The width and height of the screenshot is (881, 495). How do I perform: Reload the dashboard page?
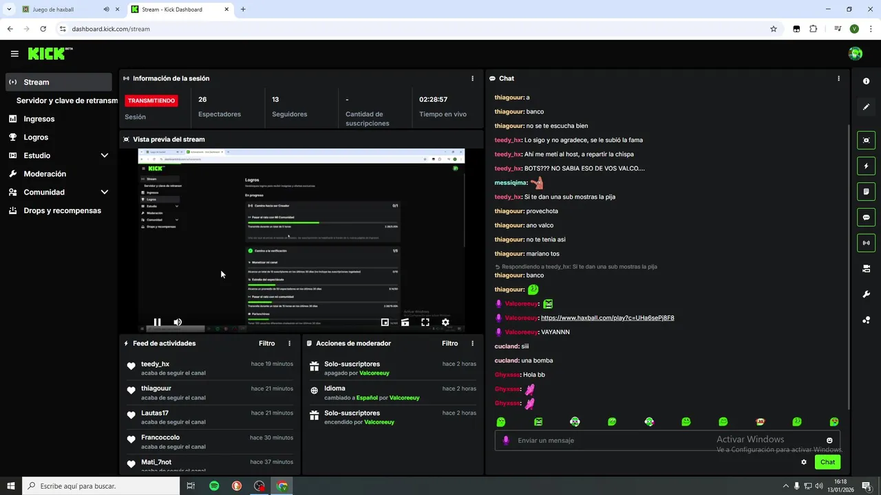[43, 29]
